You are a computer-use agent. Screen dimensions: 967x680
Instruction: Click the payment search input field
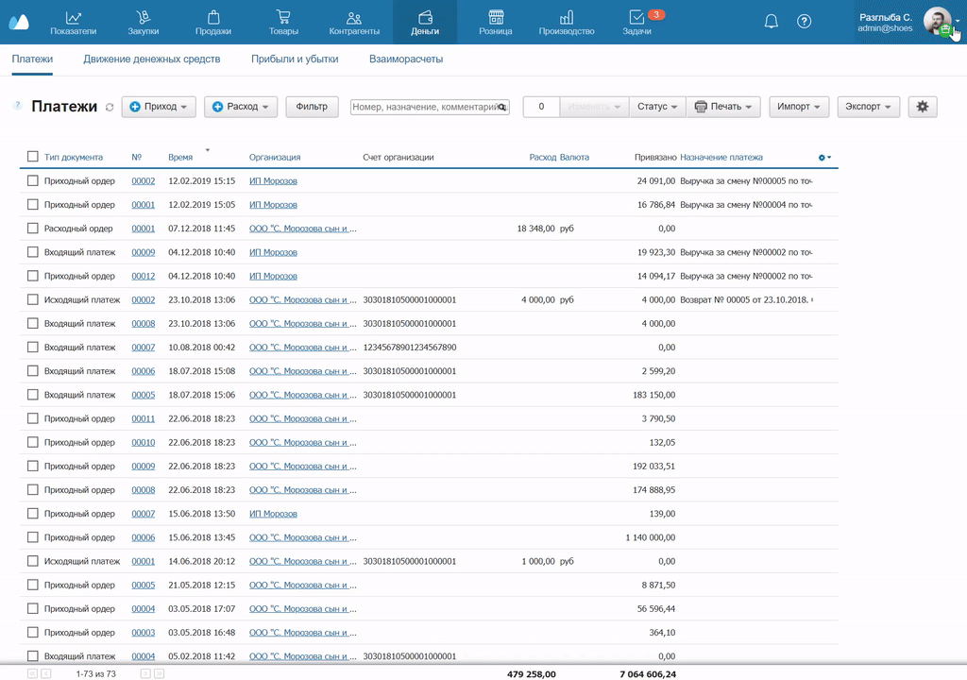(424, 108)
